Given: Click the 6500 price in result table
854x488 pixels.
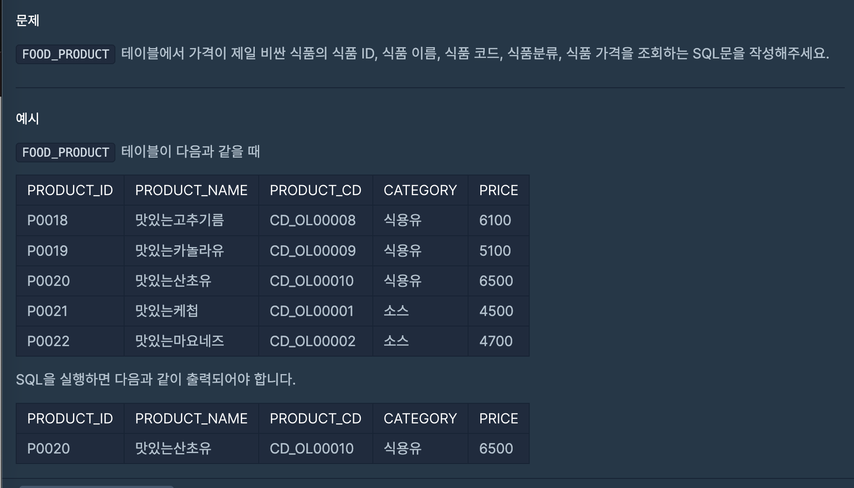Looking at the screenshot, I should (496, 449).
